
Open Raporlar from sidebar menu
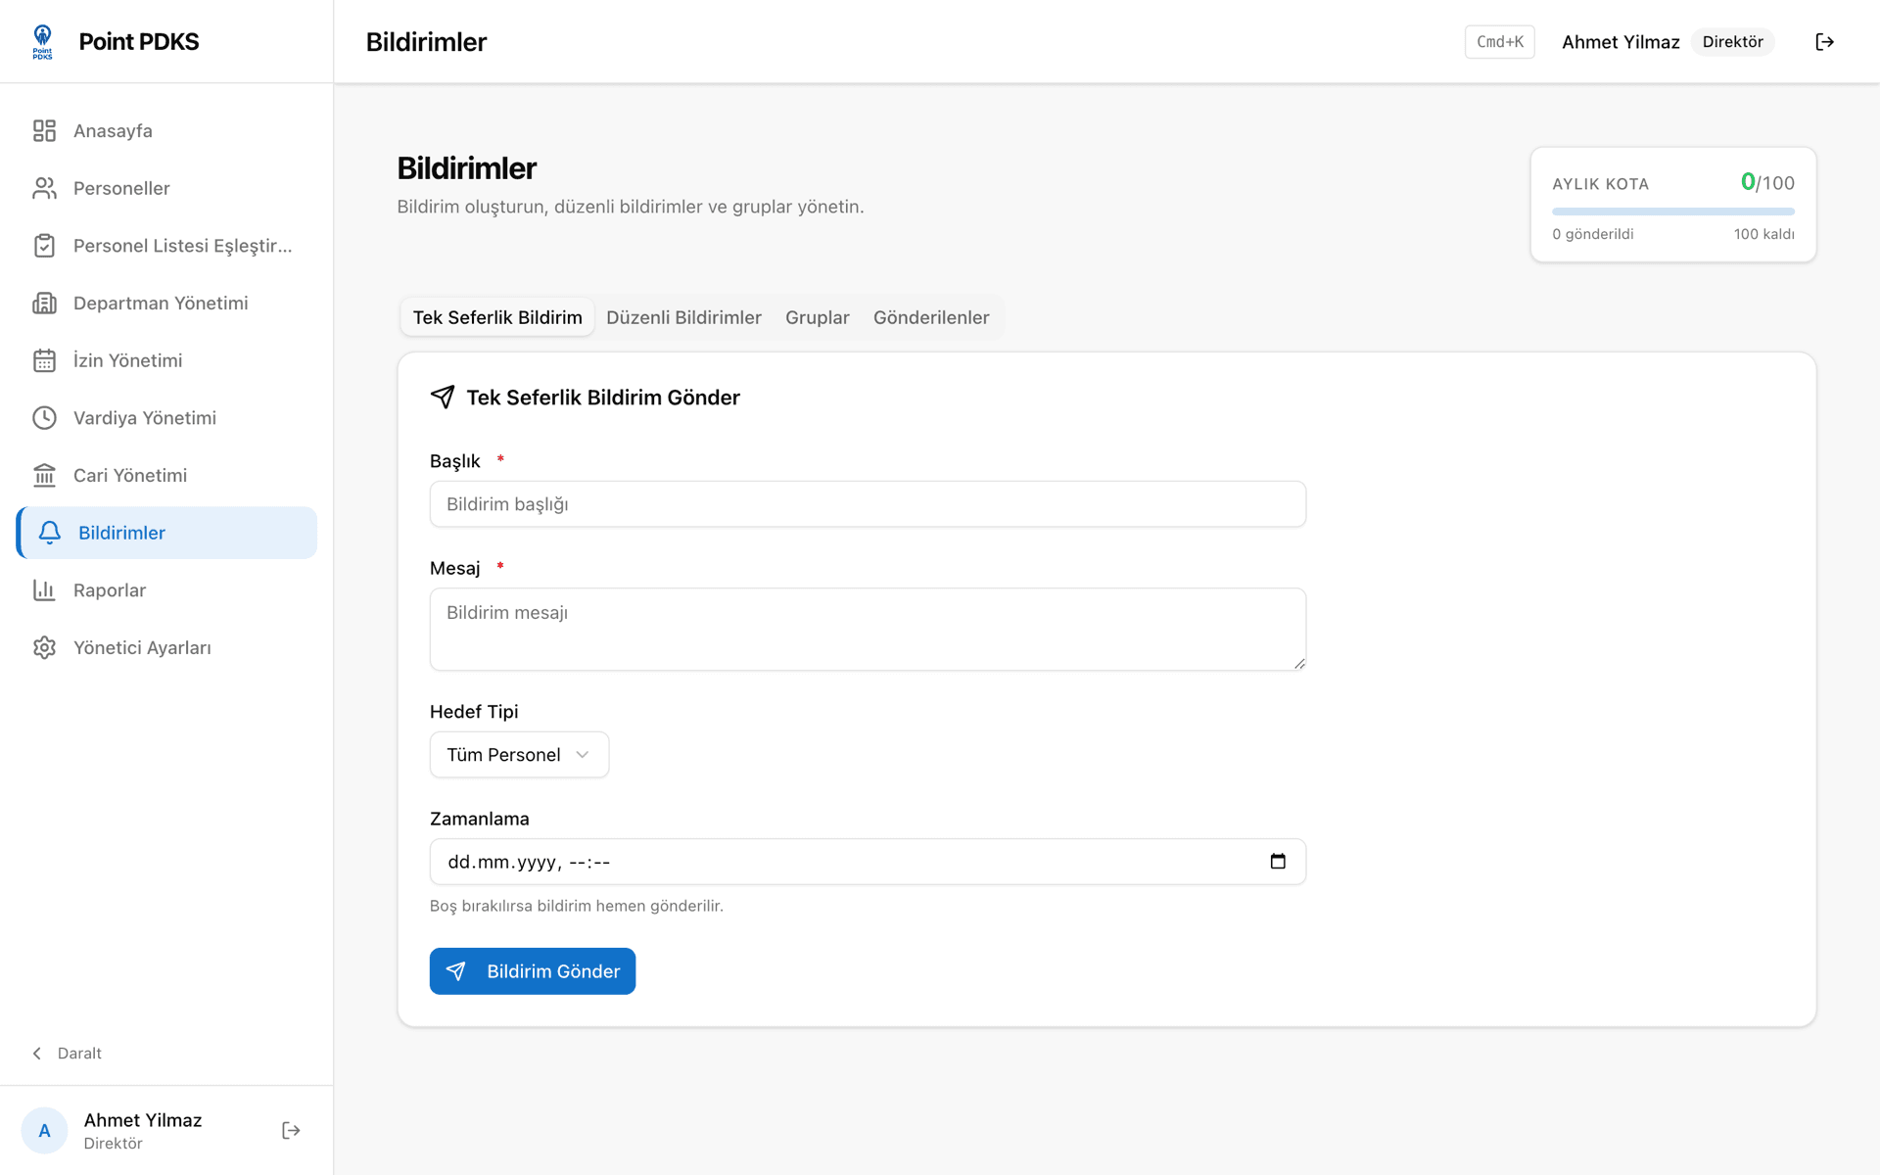point(166,590)
